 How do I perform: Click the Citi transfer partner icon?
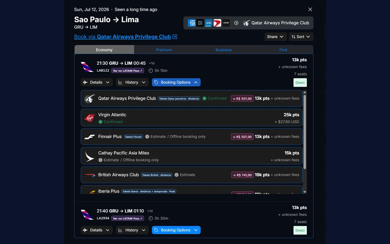point(209,23)
